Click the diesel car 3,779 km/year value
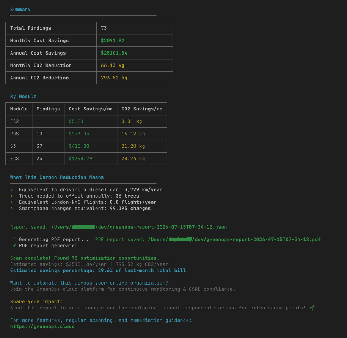 point(143,190)
